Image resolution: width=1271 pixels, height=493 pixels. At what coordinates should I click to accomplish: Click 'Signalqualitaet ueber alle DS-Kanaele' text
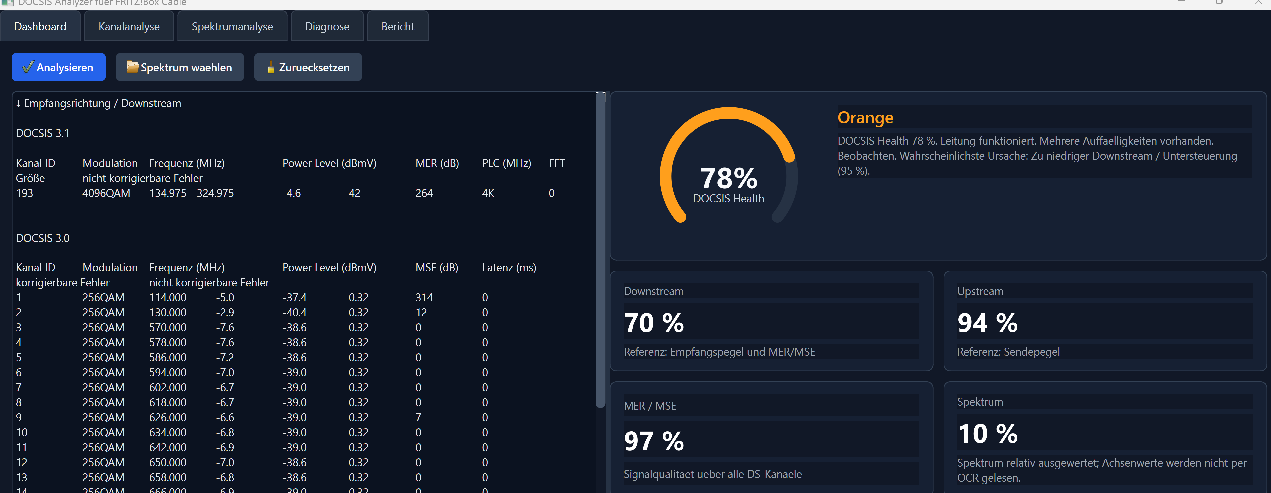tap(713, 474)
